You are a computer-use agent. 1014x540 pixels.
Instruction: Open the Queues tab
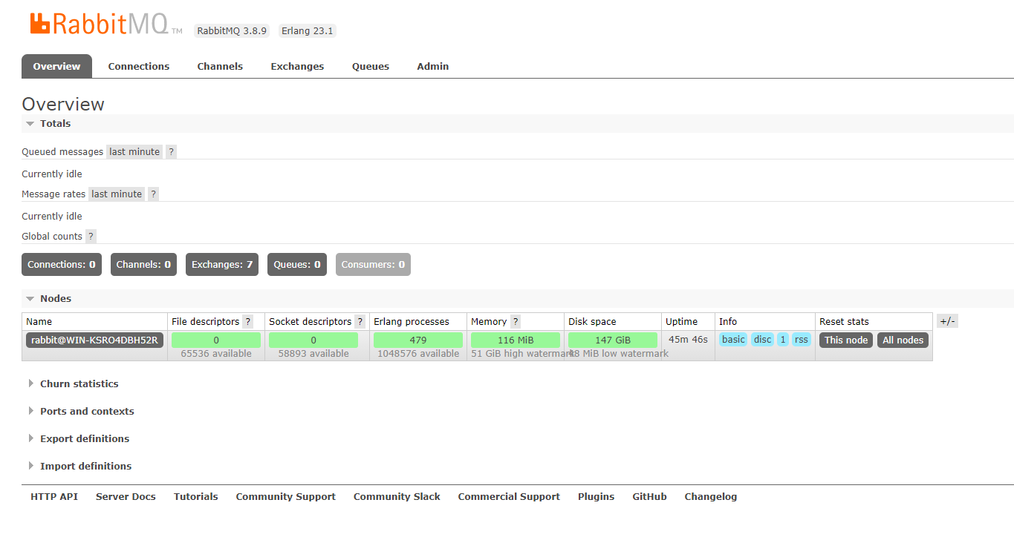click(x=371, y=66)
